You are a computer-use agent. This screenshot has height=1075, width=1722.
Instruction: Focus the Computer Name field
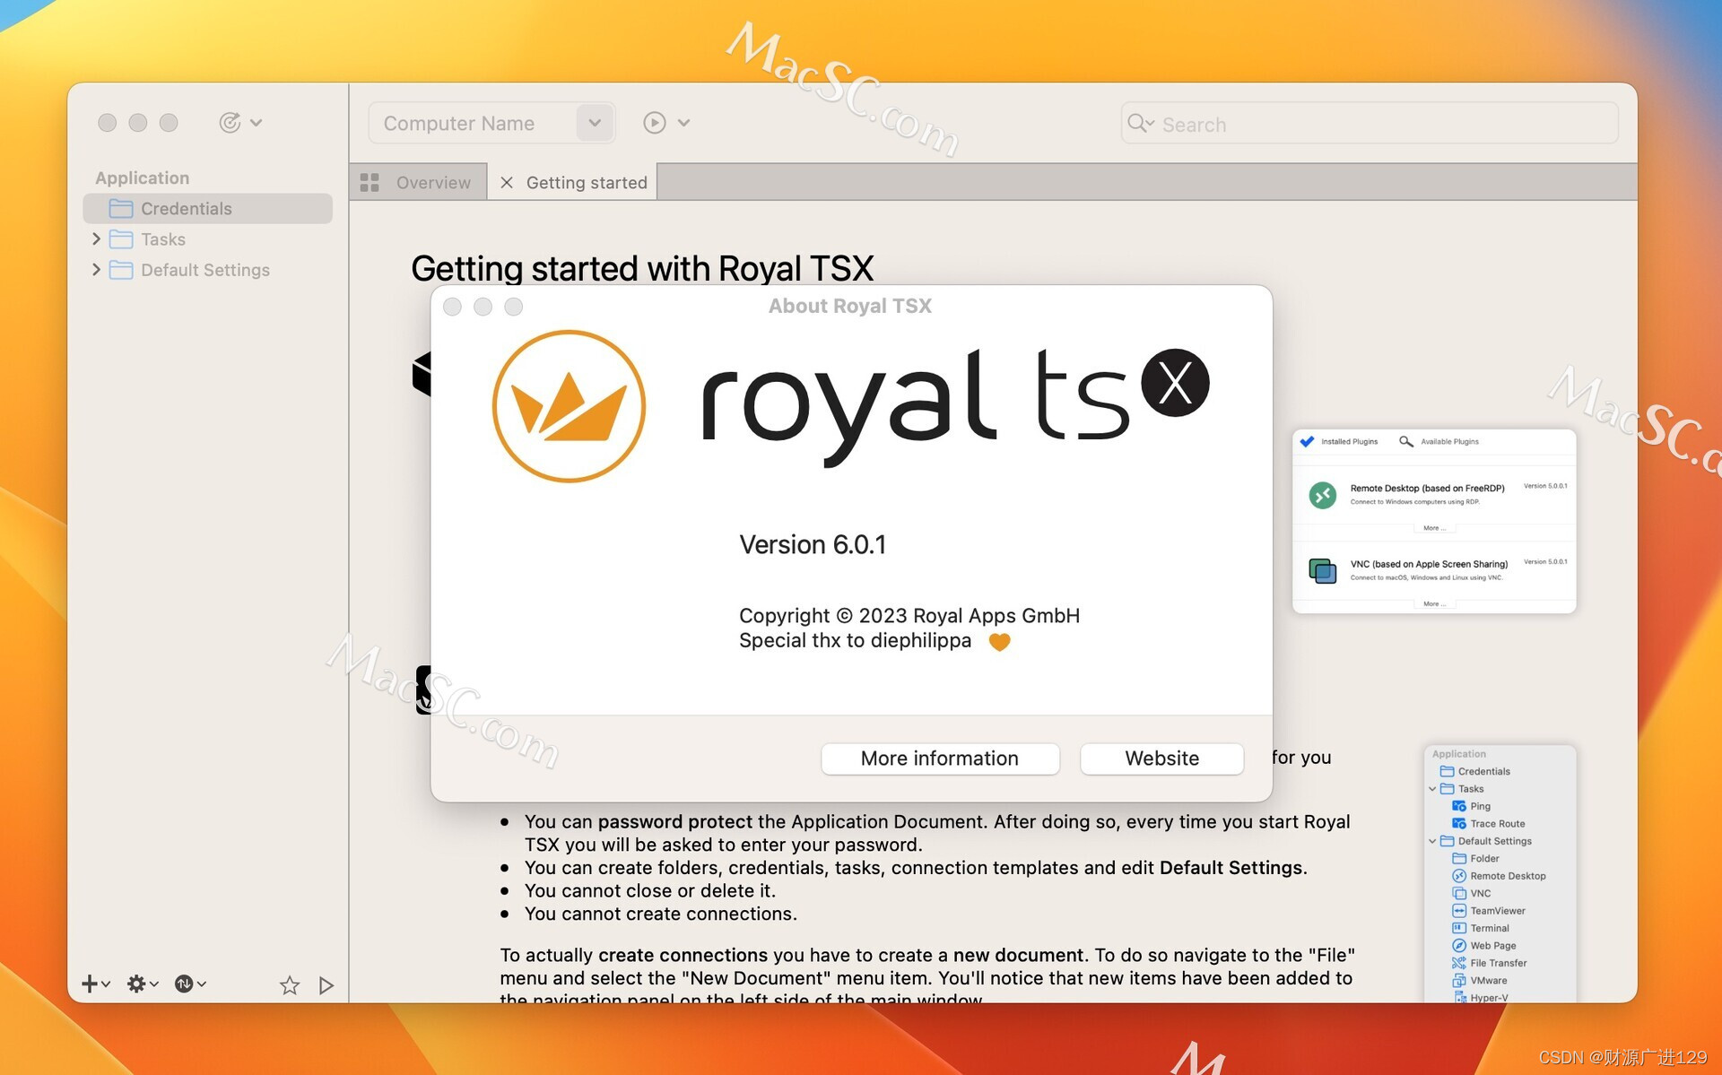pos(473,123)
